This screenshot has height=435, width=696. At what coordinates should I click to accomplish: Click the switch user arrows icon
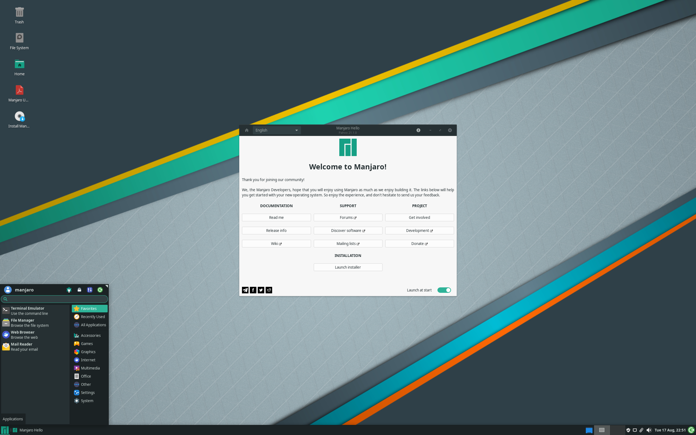pos(90,290)
